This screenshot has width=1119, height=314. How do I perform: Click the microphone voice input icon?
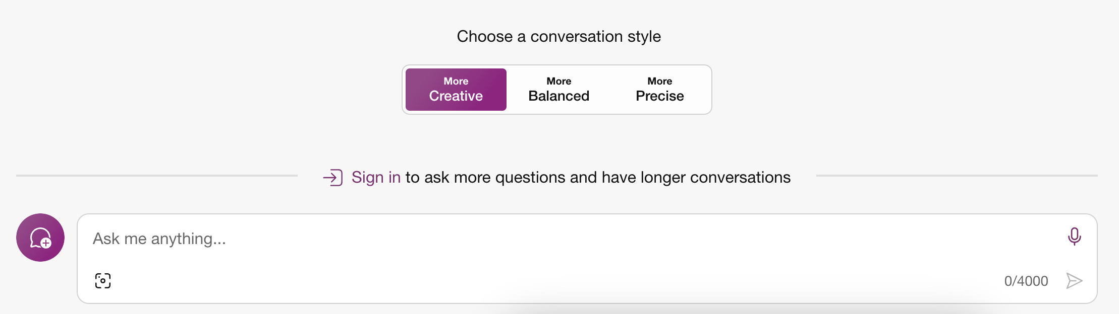click(1074, 236)
